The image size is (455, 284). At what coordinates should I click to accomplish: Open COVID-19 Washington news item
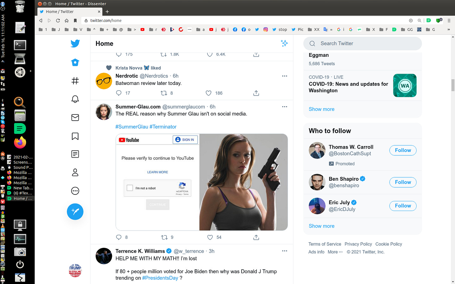362,85
